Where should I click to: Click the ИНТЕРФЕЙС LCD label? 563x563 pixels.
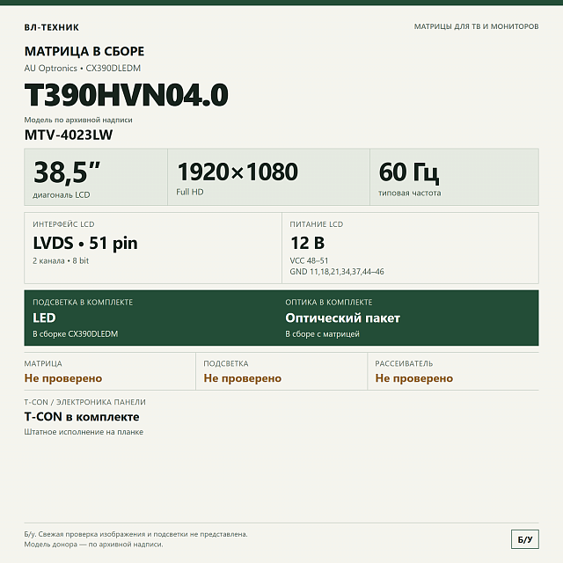click(x=63, y=224)
